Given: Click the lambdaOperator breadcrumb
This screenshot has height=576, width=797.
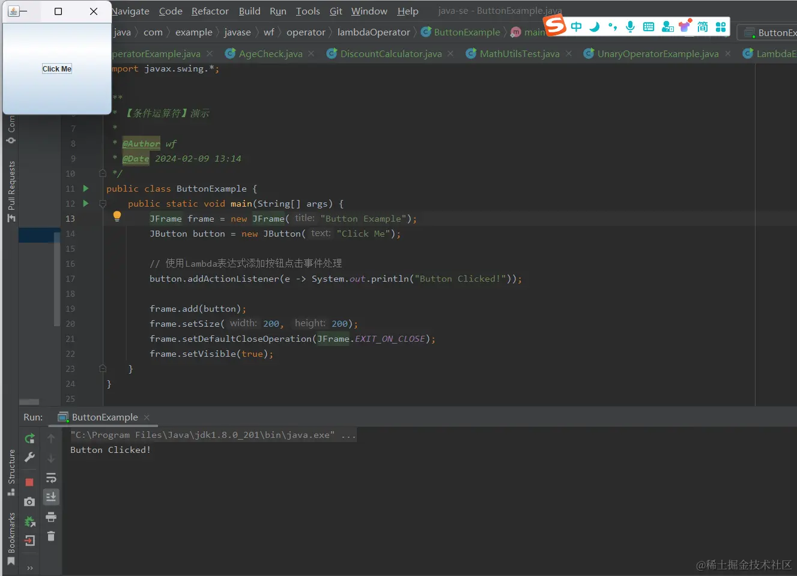Looking at the screenshot, I should click(374, 32).
